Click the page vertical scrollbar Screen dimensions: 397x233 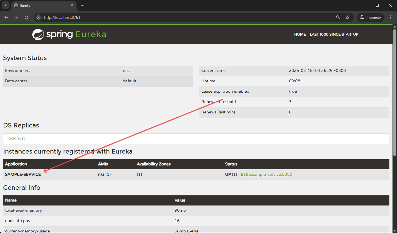395,93
